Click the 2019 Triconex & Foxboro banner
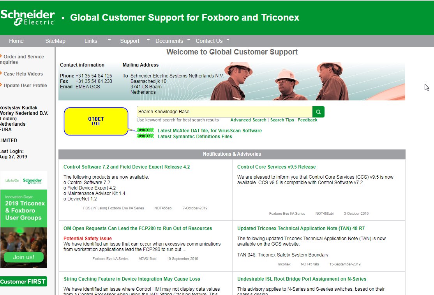The height and width of the screenshot is (295, 434). [x=23, y=220]
